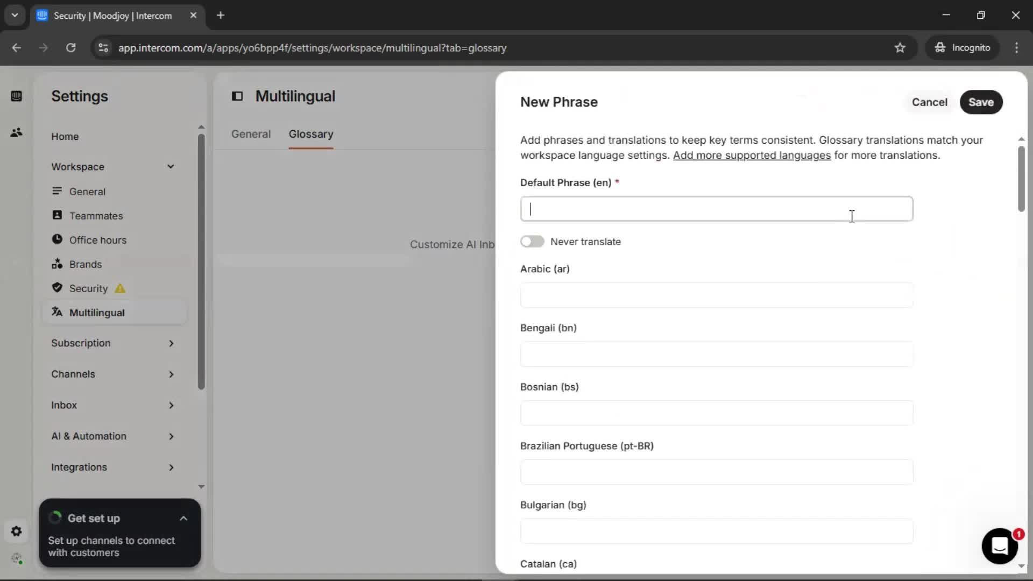Image resolution: width=1033 pixels, height=581 pixels.
Task: Open the site information icon in address bar
Action: pos(103,48)
